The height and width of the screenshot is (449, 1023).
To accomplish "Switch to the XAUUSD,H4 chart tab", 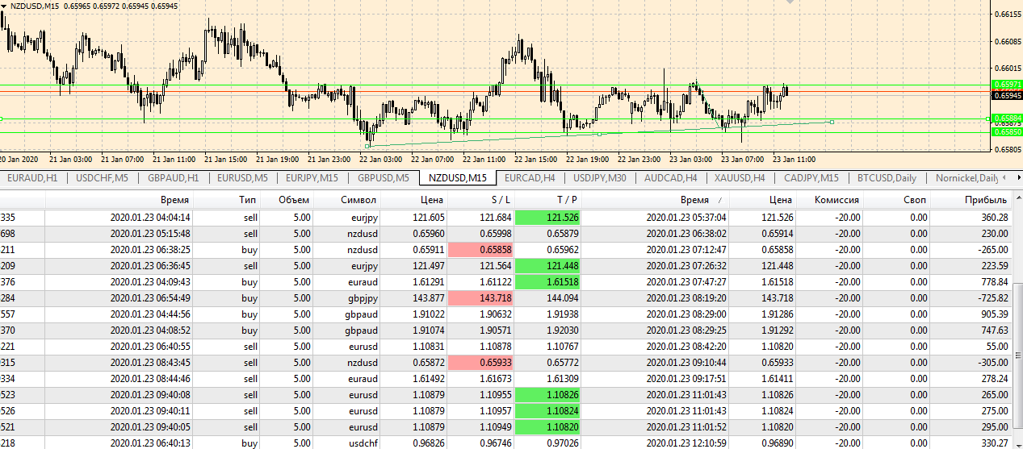I will (738, 178).
